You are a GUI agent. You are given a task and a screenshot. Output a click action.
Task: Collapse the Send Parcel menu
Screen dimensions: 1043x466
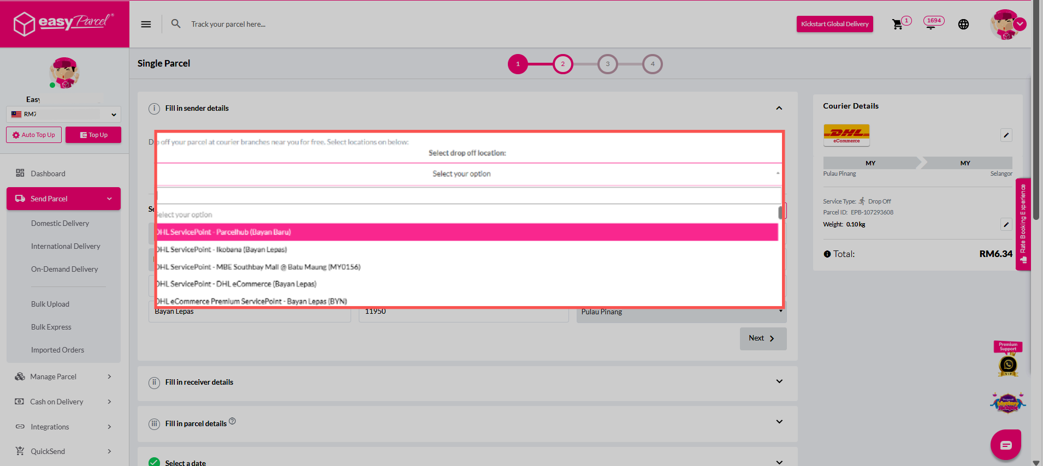tap(63, 199)
